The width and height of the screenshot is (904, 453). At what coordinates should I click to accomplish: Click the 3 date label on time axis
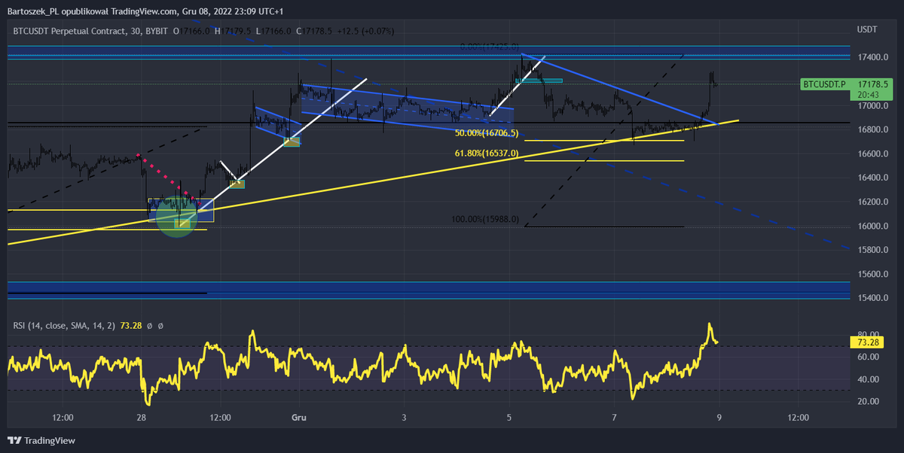404,417
